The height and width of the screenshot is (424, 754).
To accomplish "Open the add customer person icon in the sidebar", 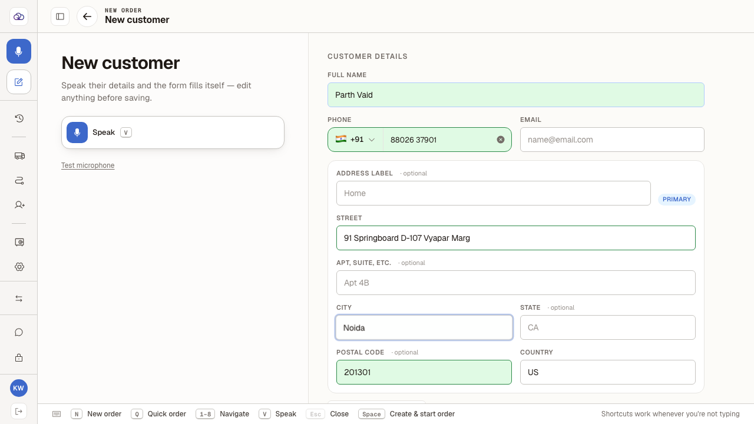I will tap(19, 205).
